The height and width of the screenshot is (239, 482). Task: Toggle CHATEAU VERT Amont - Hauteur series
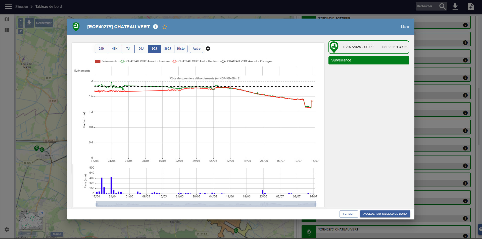click(x=145, y=61)
